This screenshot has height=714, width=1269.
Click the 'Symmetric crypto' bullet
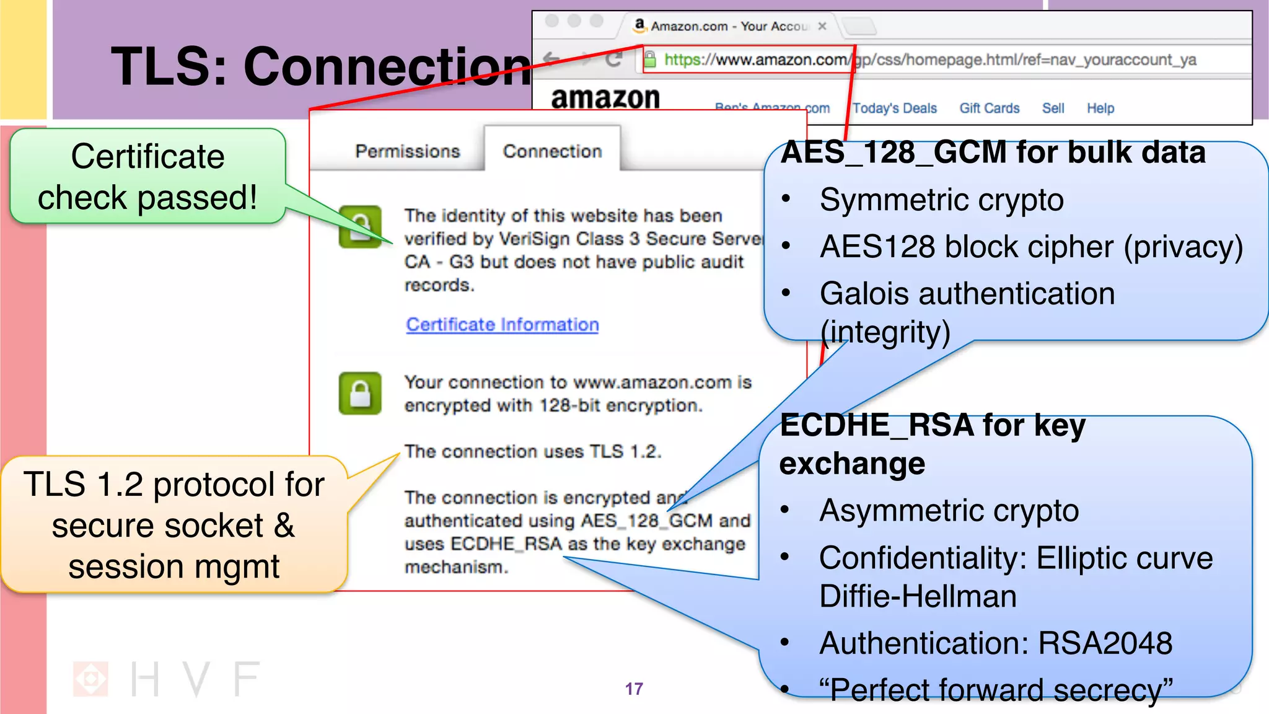(941, 200)
